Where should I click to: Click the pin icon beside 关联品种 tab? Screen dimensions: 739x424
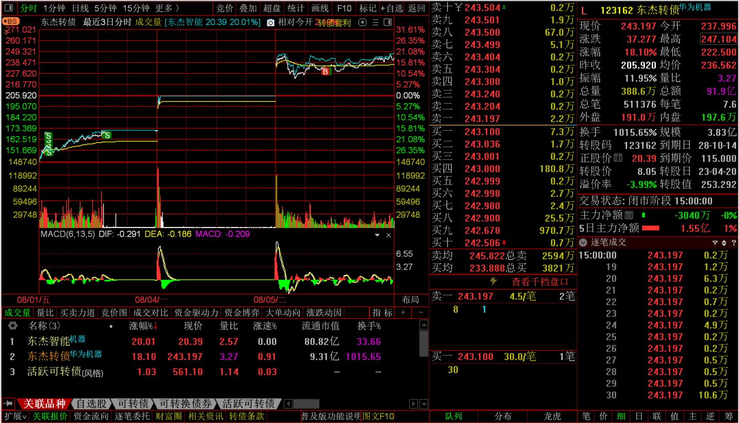(x=8, y=403)
